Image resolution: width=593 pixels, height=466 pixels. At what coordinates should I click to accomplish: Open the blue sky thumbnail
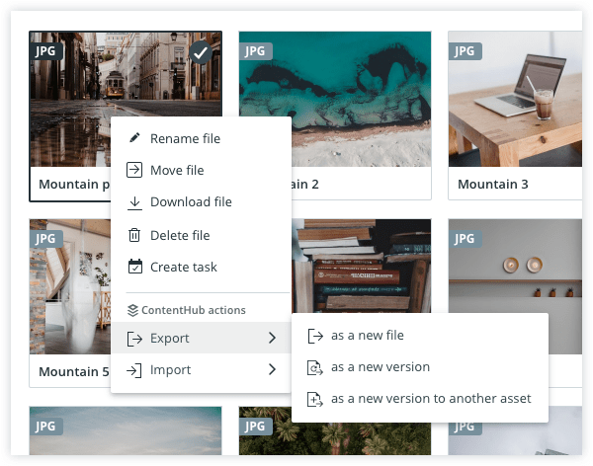[x=126, y=430]
